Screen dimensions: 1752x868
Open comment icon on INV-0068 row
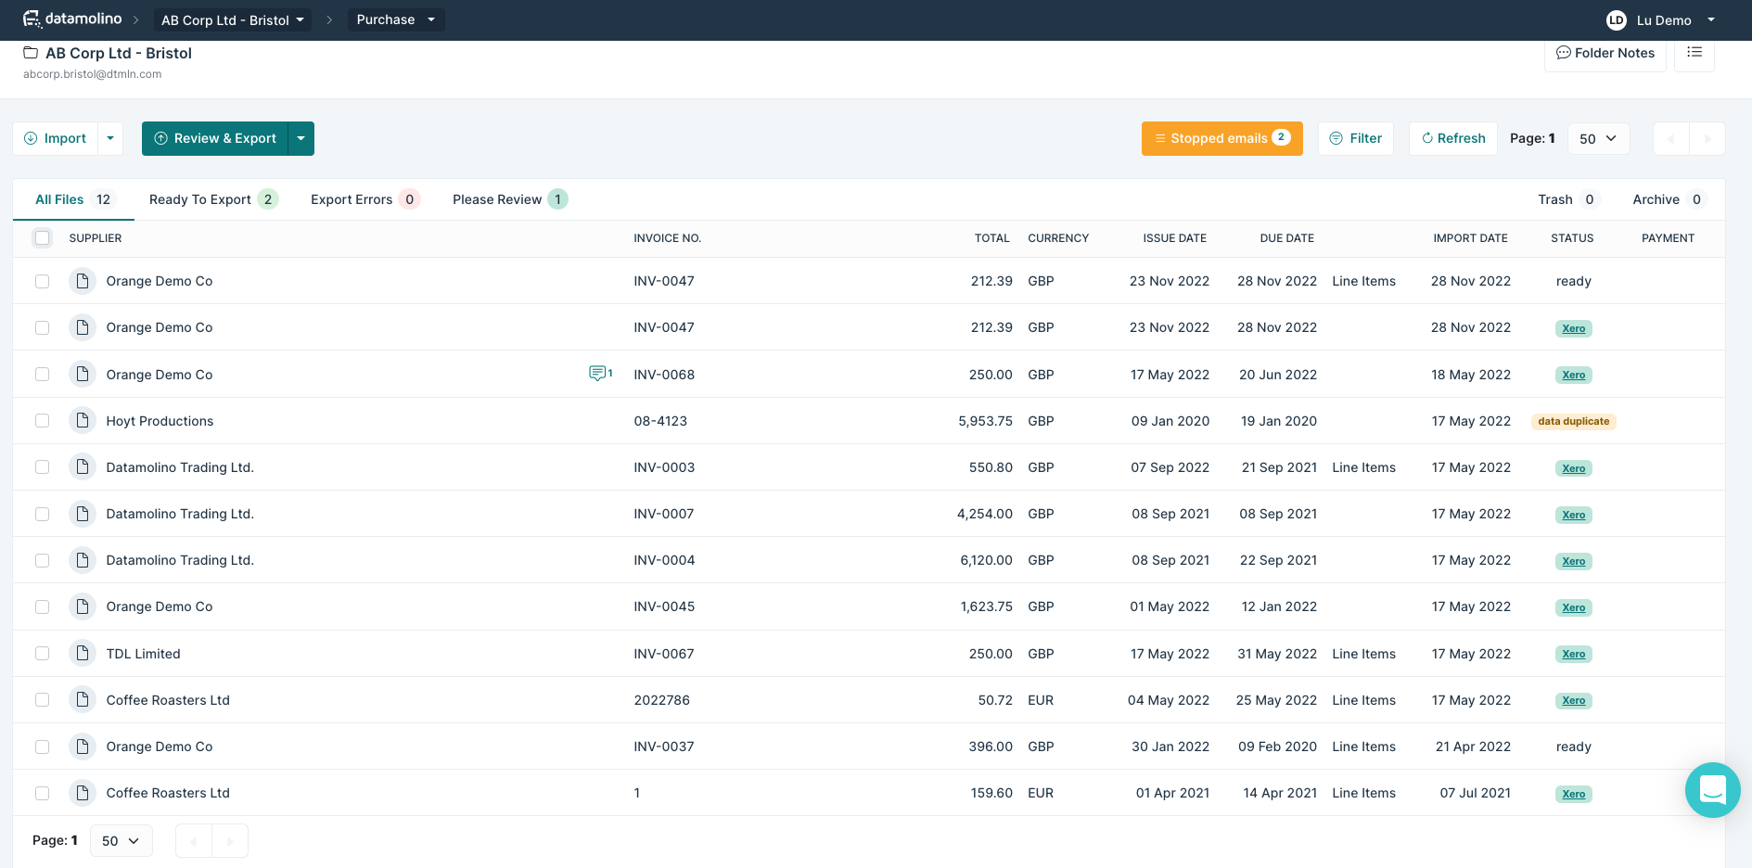point(600,374)
